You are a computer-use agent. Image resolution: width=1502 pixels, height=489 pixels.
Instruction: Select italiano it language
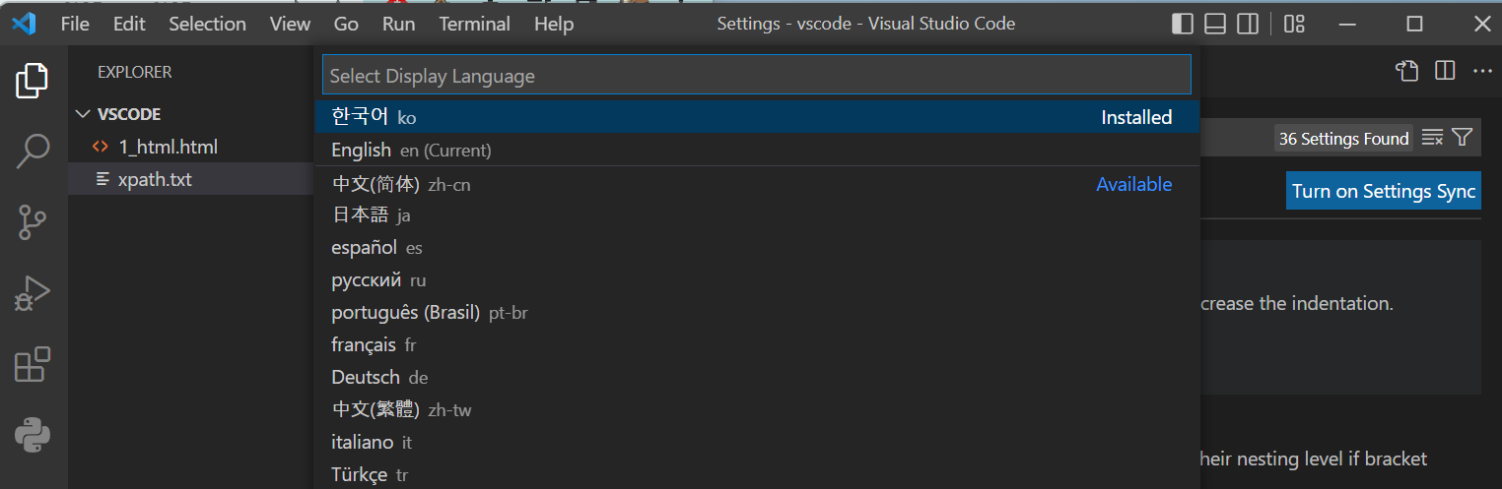tap(757, 442)
